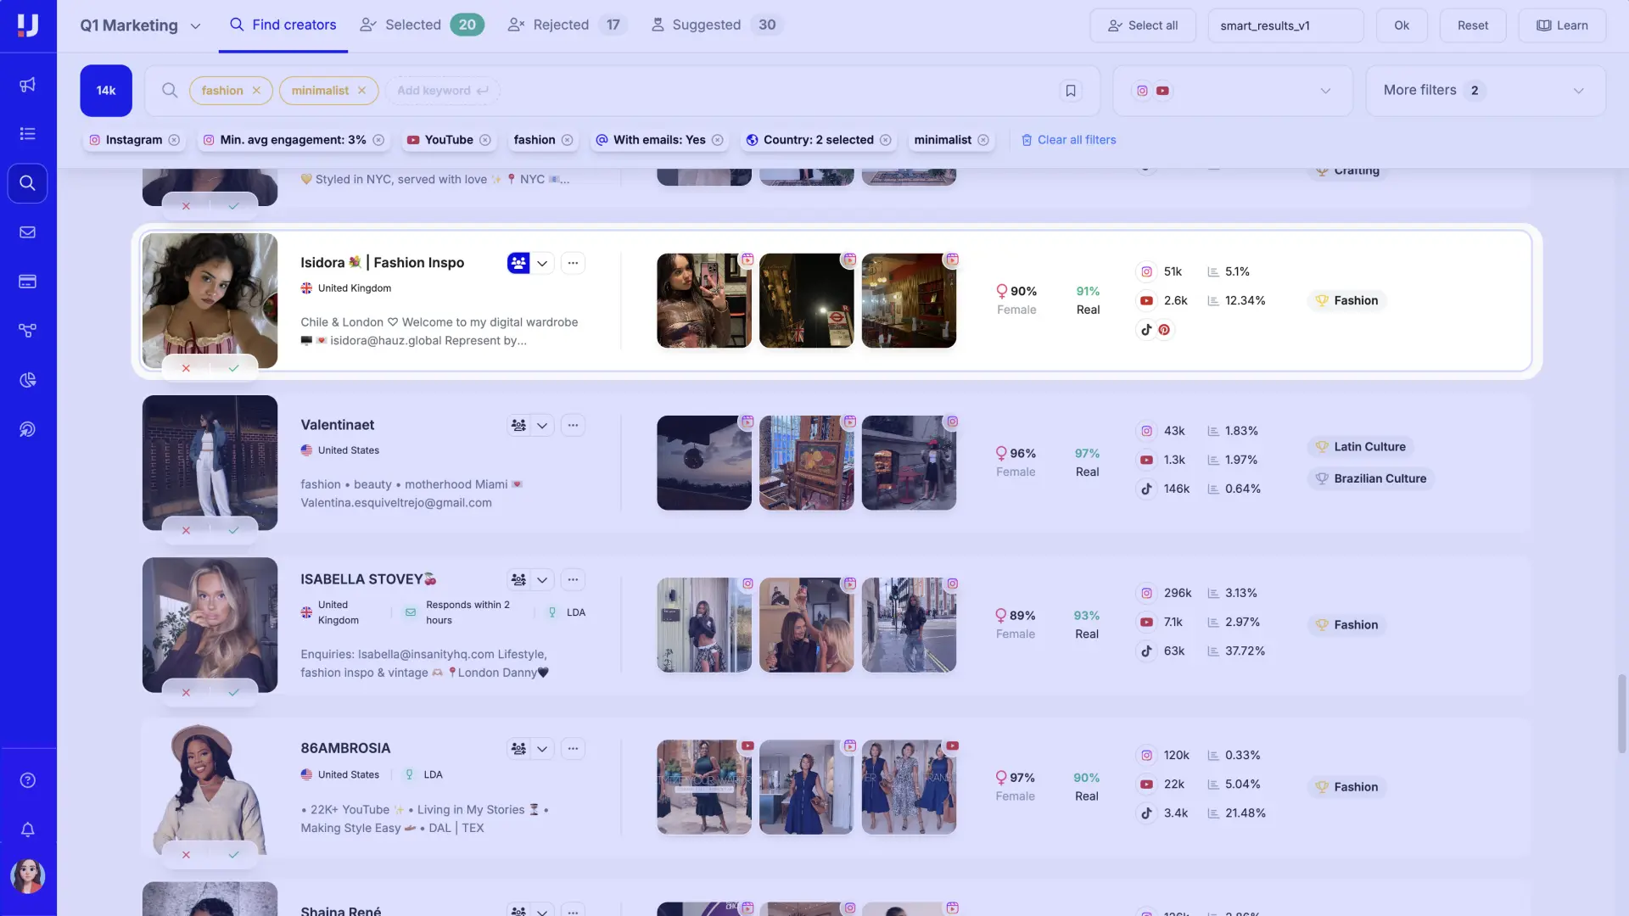Open the lists icon in sidebar

click(27, 134)
